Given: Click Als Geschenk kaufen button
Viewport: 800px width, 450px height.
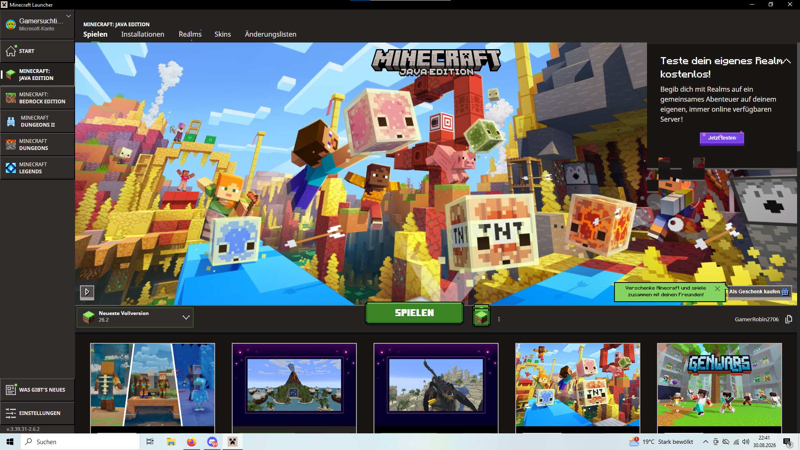Looking at the screenshot, I should click(x=759, y=292).
